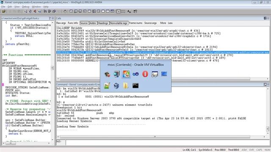Click the Command window horizontal scrollbar thumb
This screenshot has width=271, height=152.
155,137
